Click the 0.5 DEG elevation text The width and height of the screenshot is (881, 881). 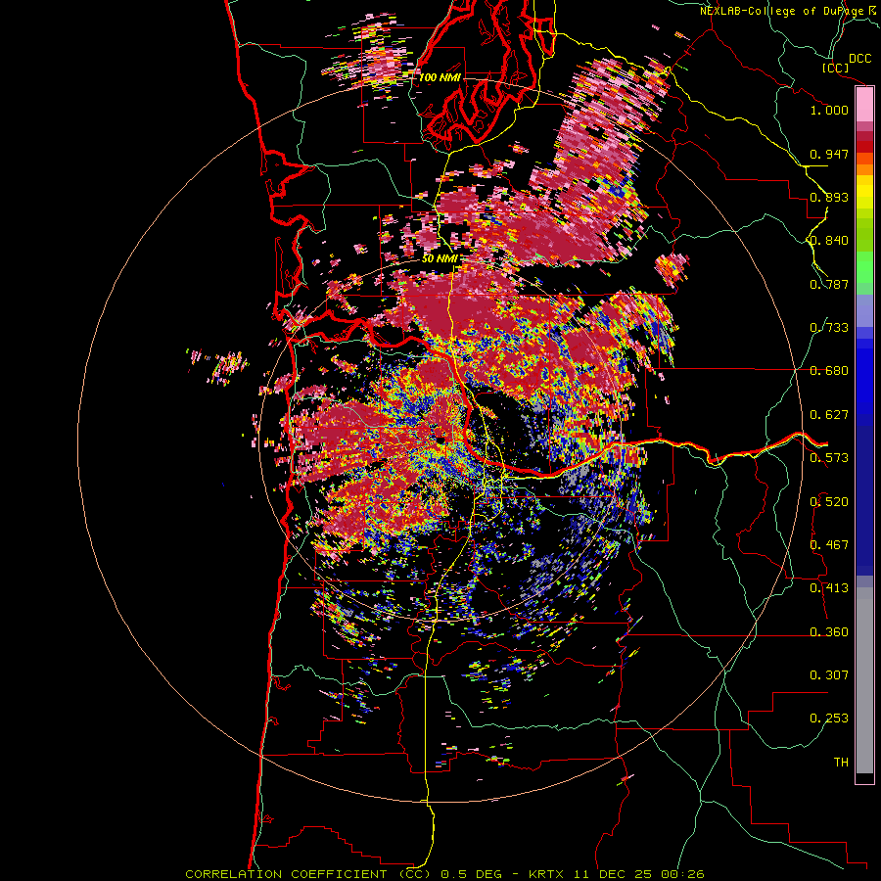(471, 874)
